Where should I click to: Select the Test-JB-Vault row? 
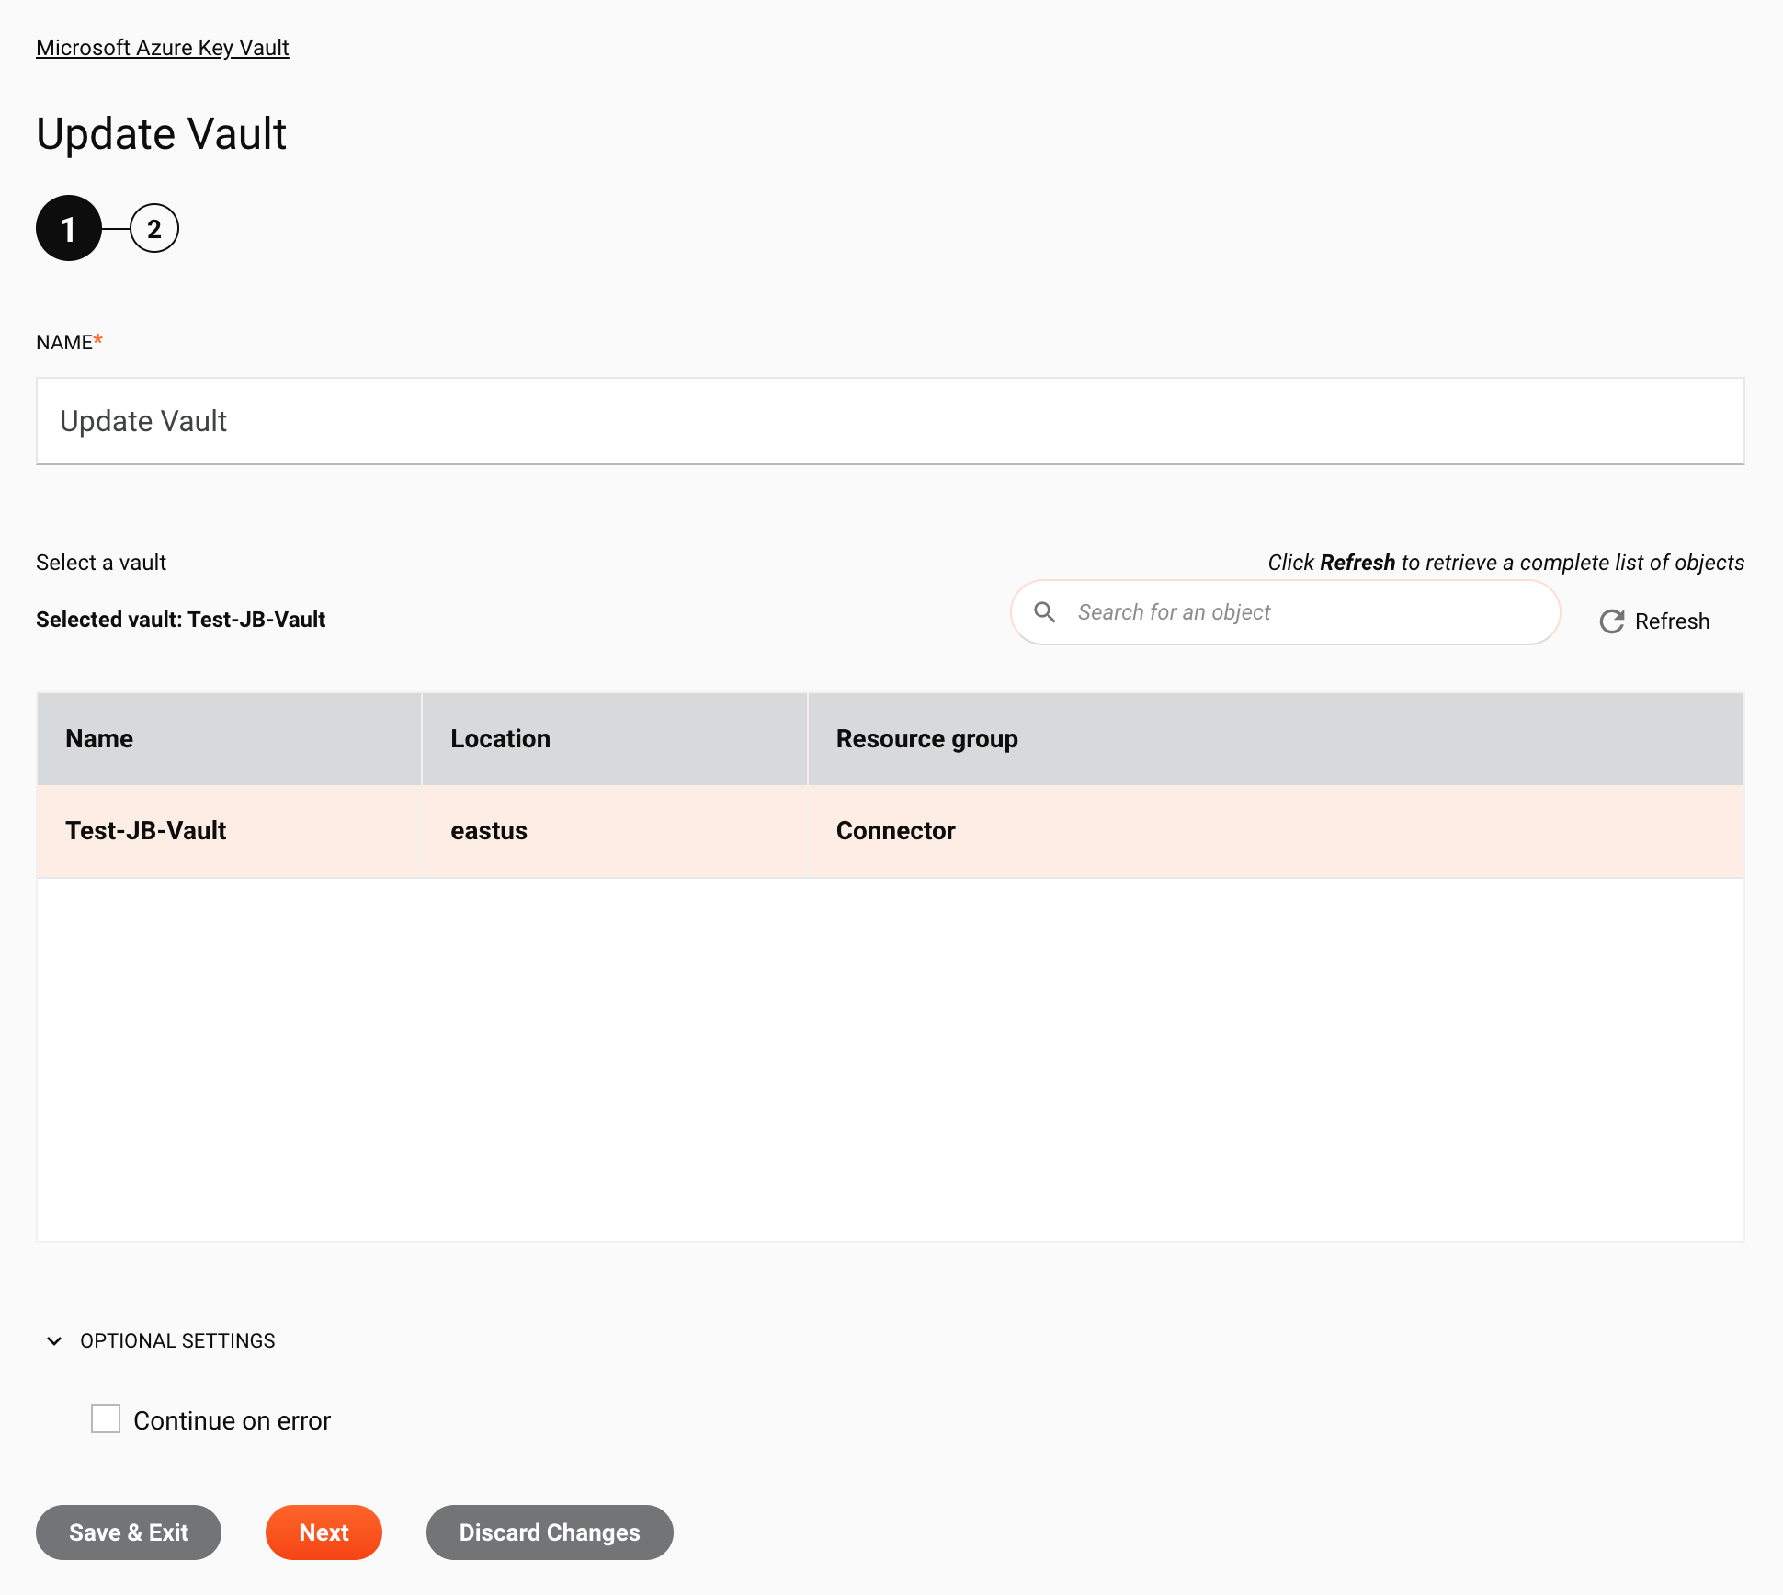(x=890, y=831)
